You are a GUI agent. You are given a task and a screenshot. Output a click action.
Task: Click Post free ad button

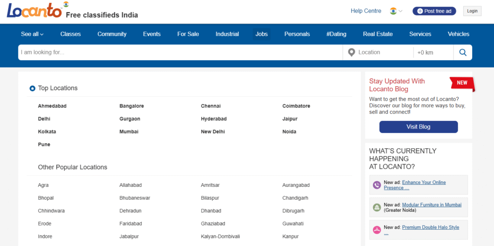click(434, 11)
